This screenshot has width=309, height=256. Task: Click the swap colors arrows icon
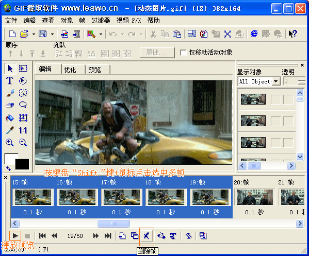pos(8,168)
